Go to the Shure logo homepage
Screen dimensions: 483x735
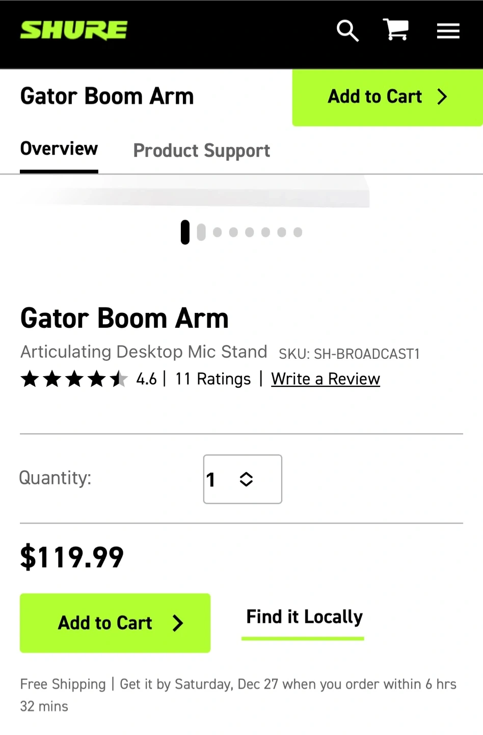coord(74,30)
